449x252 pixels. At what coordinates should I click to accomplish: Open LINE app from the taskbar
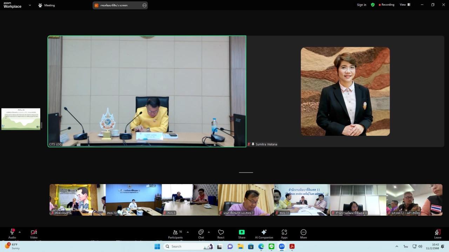tap(271, 246)
